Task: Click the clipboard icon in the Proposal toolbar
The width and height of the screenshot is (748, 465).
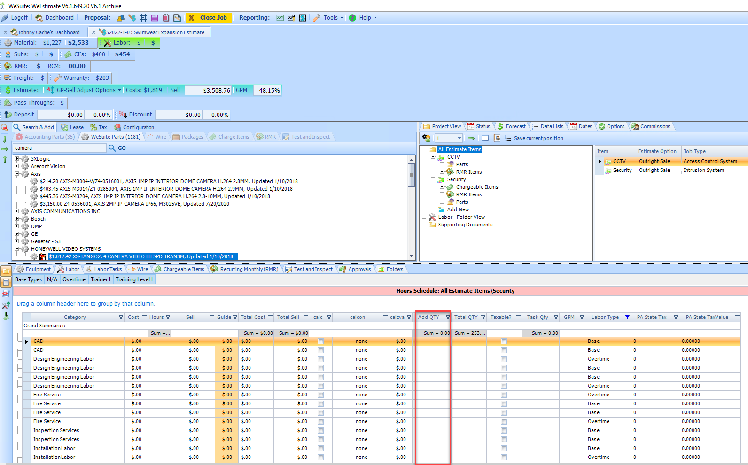Action: tap(166, 18)
